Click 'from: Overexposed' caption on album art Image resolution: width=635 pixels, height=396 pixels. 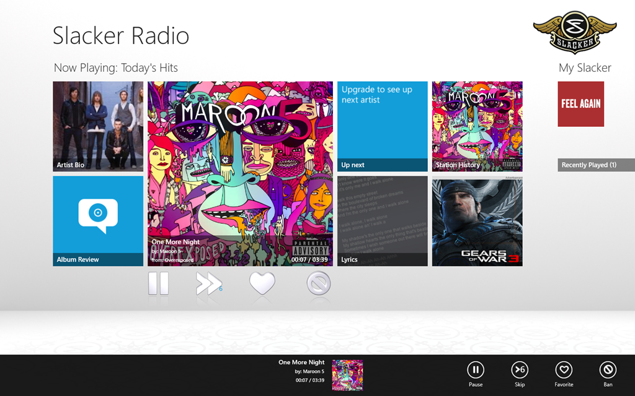pos(172,260)
